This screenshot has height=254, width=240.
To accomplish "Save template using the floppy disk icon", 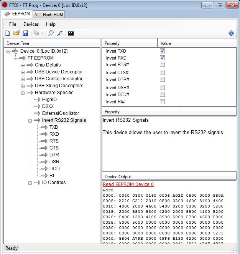I will pyautogui.click(x=25, y=33).
